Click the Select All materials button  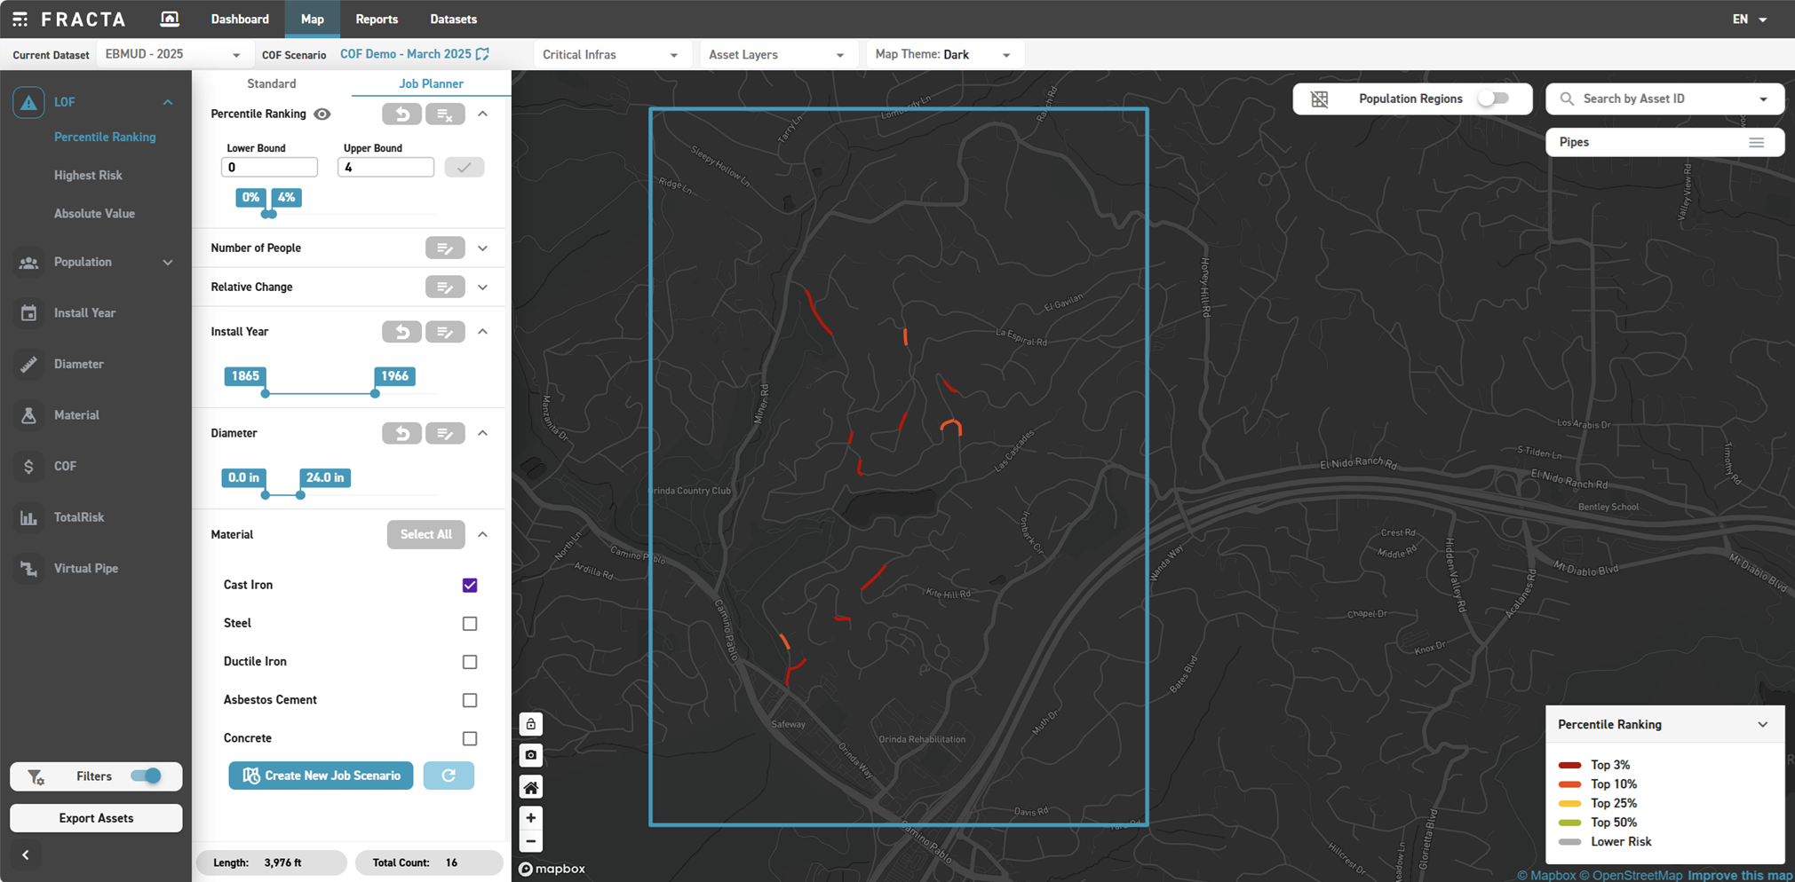point(425,534)
